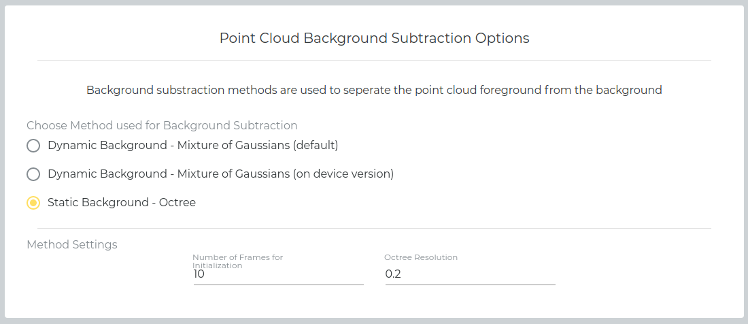Click the value 0.2 in resolution field

pos(393,274)
